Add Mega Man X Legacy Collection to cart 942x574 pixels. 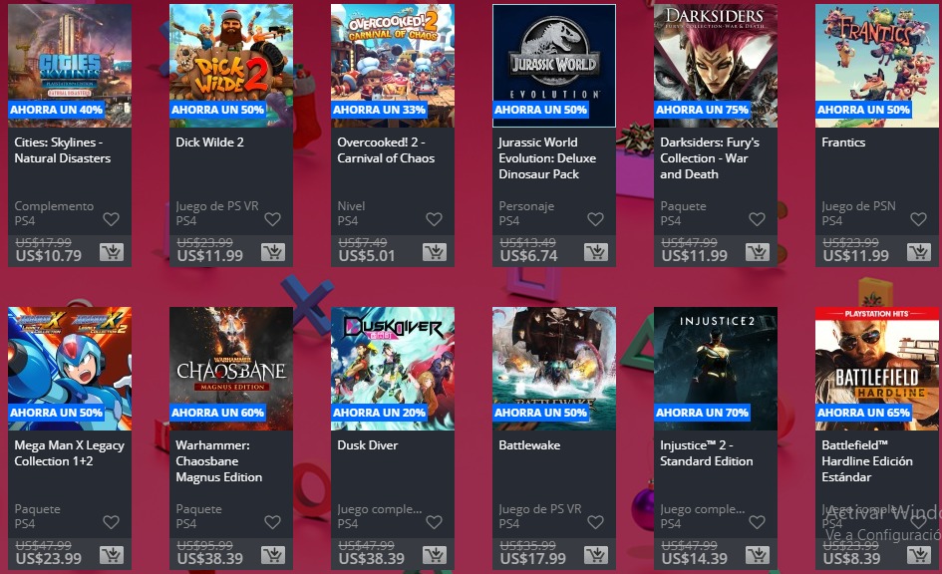[x=111, y=555]
